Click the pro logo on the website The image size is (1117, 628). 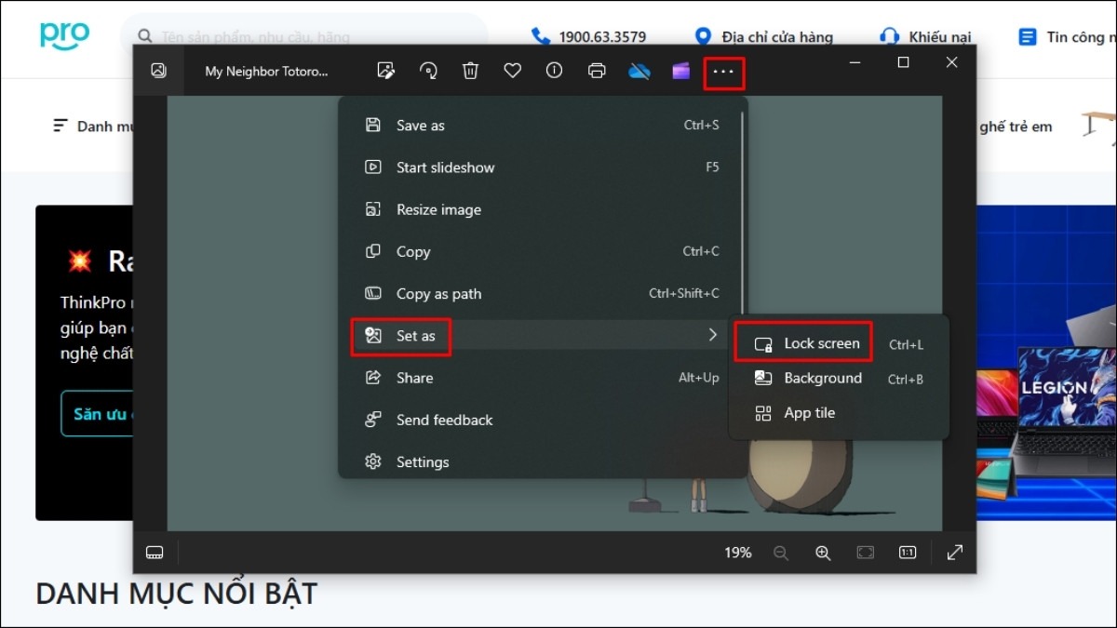pos(65,35)
